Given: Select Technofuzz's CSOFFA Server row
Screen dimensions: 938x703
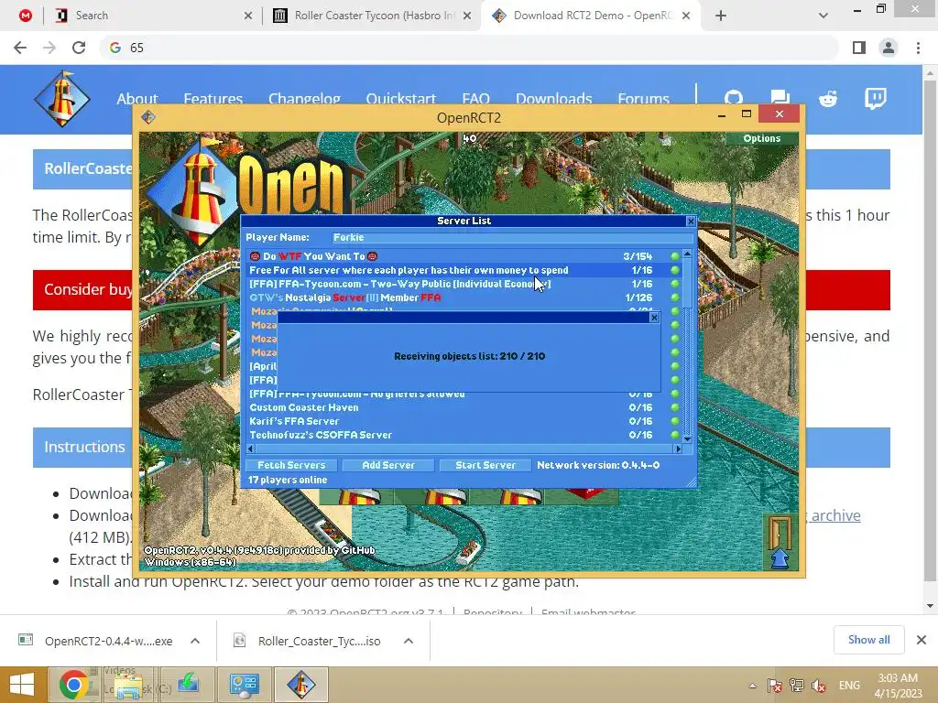Looking at the screenshot, I should [x=464, y=435].
